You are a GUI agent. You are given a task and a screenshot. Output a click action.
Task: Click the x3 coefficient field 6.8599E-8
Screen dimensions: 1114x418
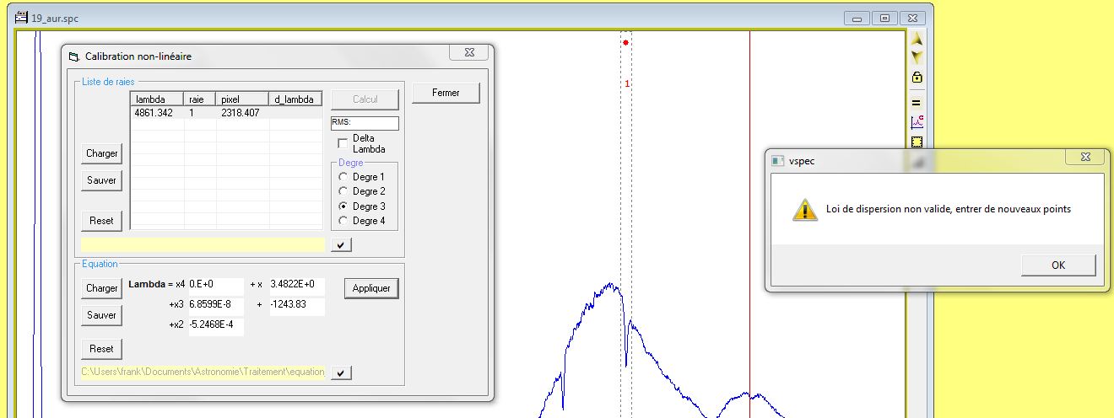pos(216,305)
